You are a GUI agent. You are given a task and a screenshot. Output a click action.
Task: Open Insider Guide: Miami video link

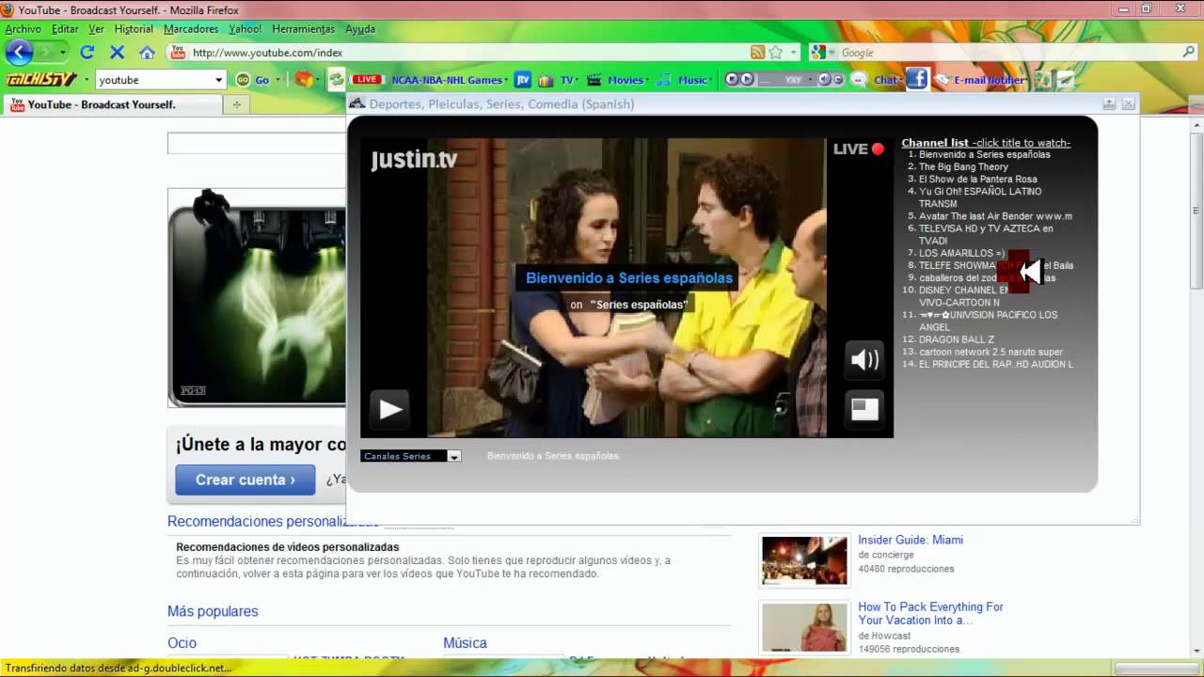tap(911, 540)
